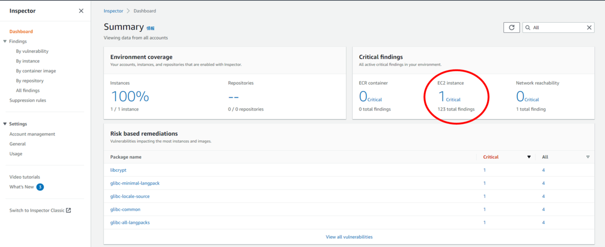
Task: Open findings By container image
Action: [36, 71]
